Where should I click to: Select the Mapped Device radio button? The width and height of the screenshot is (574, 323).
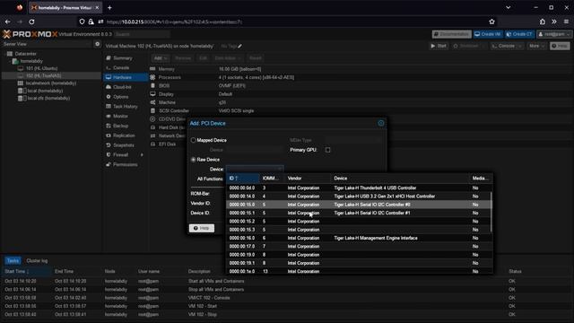194,140
